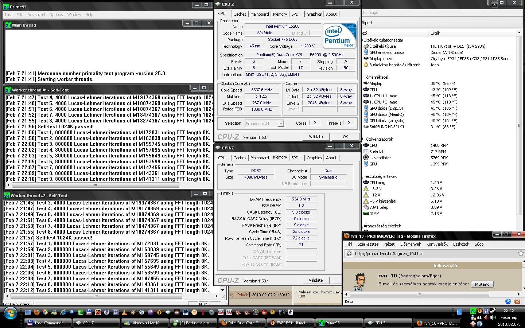The width and height of the screenshot is (525, 328).
Task: Launch Total Commander floppy quick launch icon
Action: (x=89, y=312)
